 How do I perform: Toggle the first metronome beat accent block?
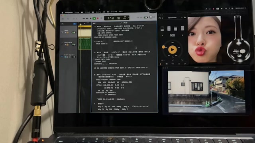tap(162, 29)
